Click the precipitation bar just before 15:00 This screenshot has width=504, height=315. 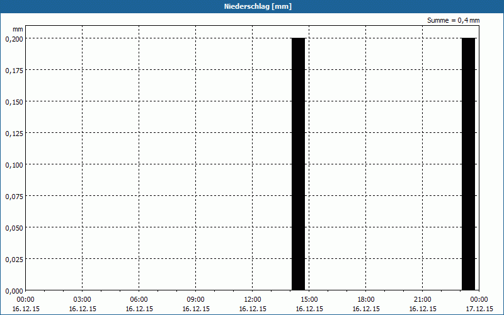click(x=298, y=164)
